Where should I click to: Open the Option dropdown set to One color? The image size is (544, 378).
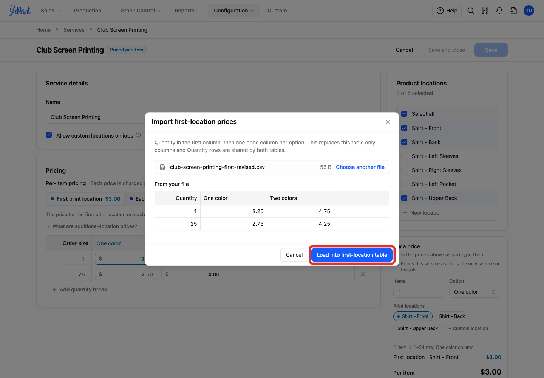(x=475, y=292)
